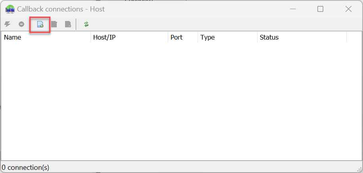Click the grayed-out Edit connection icon

point(54,25)
